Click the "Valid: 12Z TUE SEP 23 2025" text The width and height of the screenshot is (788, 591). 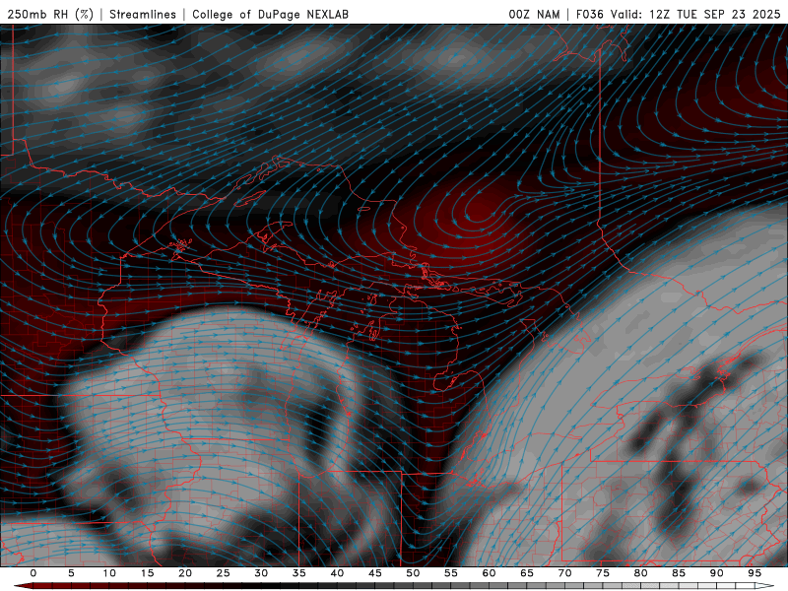[x=695, y=14]
